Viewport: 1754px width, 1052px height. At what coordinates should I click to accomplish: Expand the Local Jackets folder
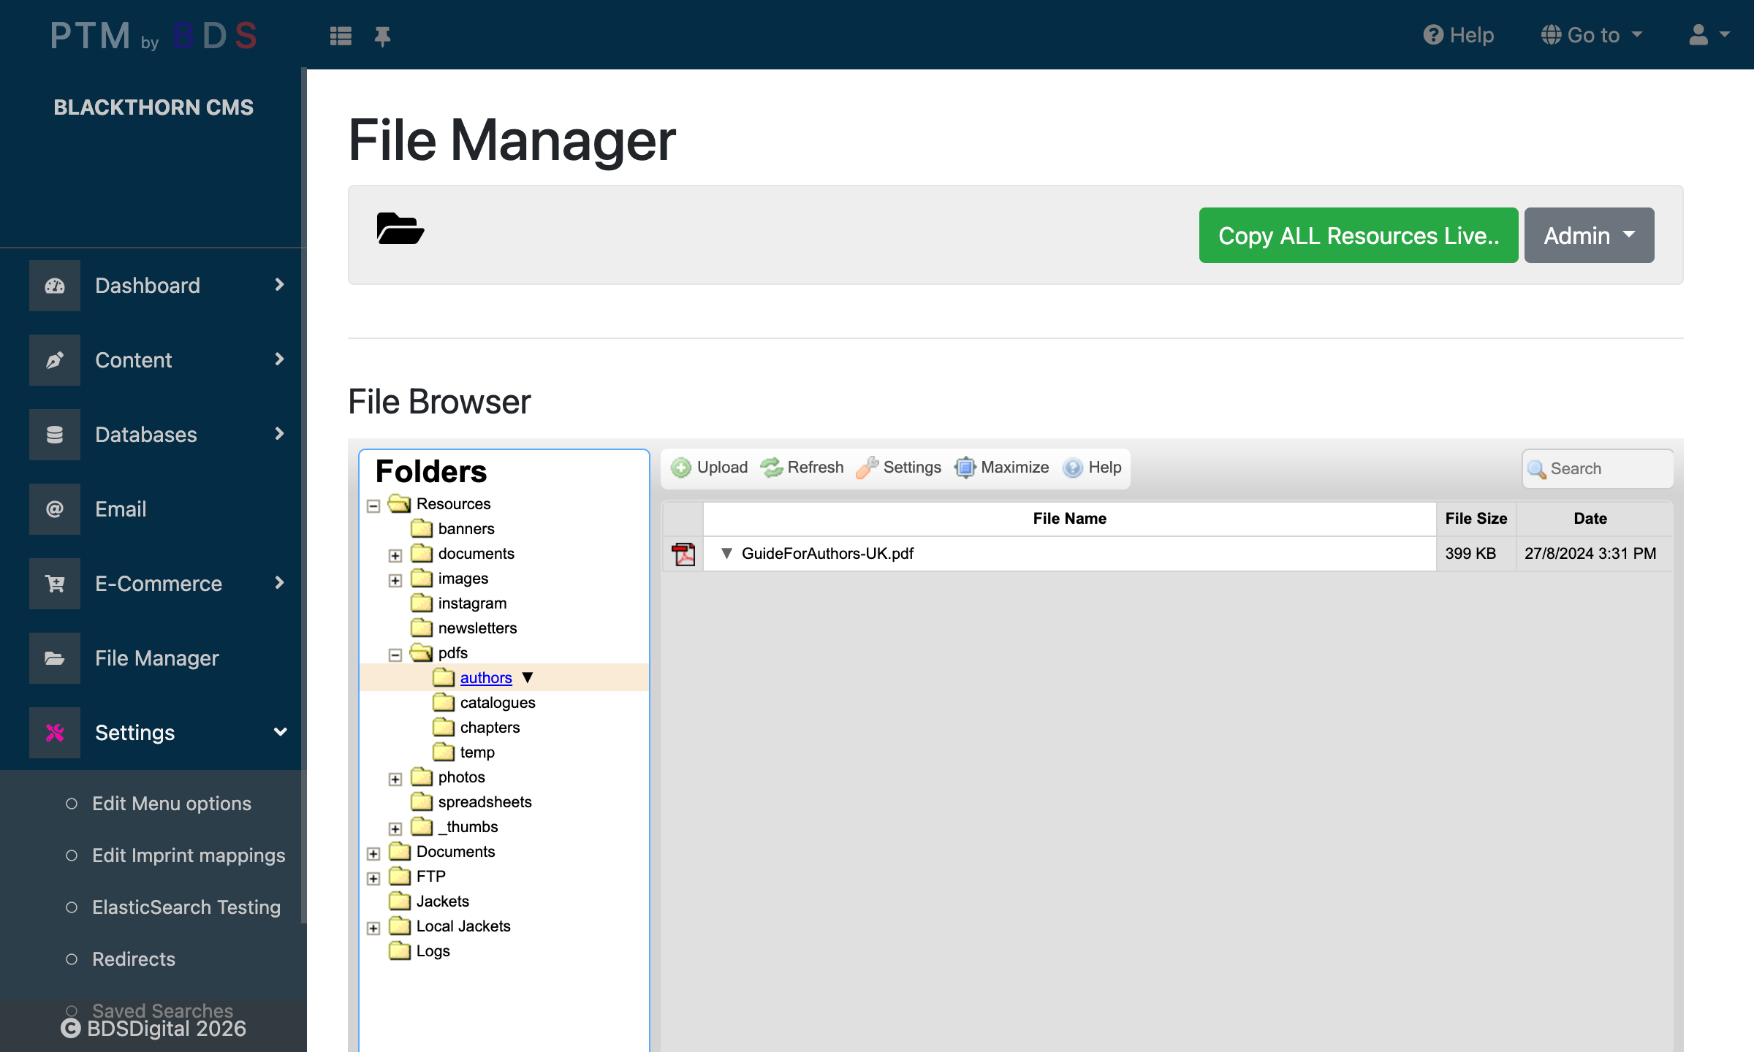pos(373,928)
